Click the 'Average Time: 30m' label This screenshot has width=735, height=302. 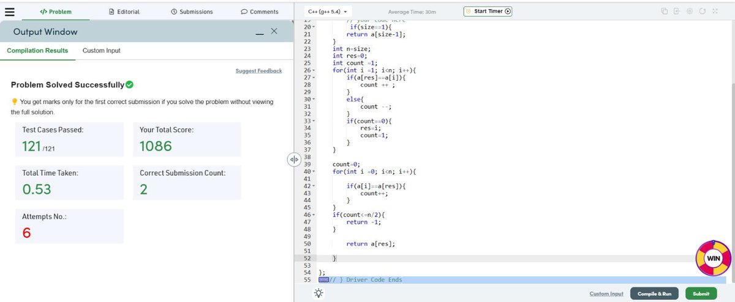coord(412,12)
